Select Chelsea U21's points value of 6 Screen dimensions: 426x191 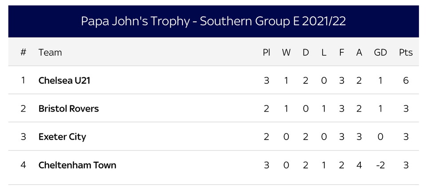point(406,81)
